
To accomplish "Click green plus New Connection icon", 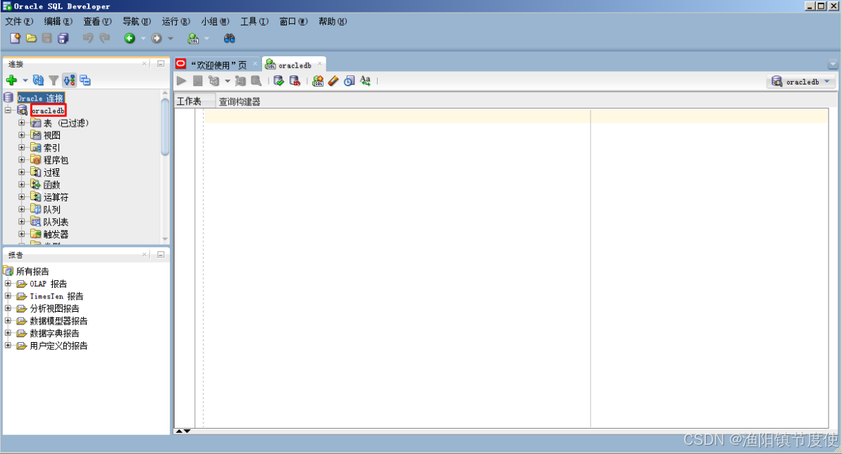I will (x=11, y=80).
